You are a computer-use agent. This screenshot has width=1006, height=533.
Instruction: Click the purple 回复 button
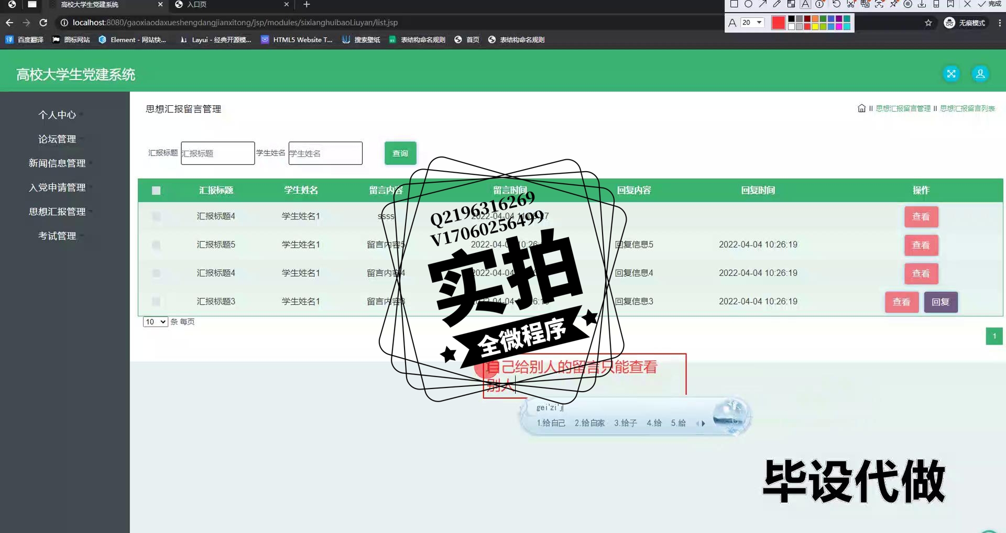(941, 302)
